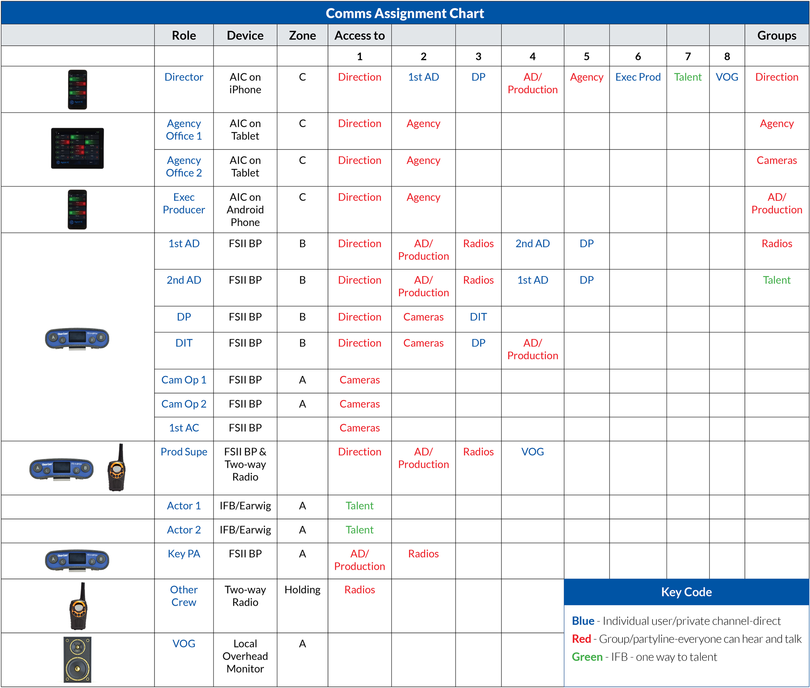The width and height of the screenshot is (810, 688).
Task: Click the Director's iPhone device image
Action: click(x=77, y=90)
